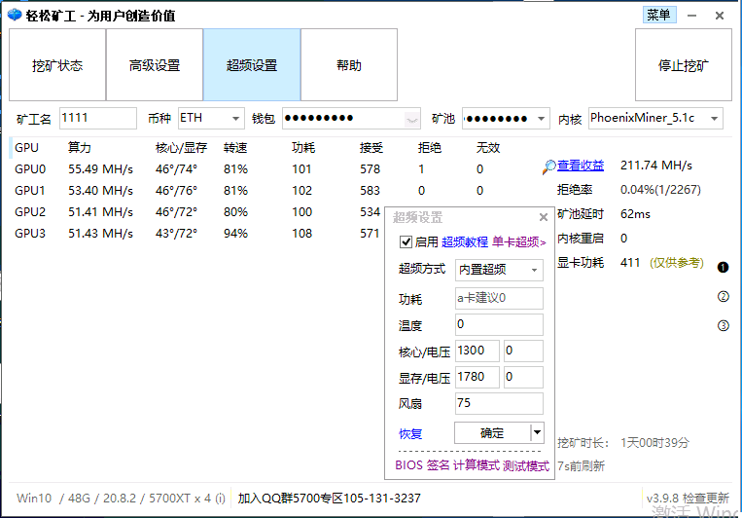Screen dimensions: 742x518
Task: Click the blue app logo in title bar
Action: click(x=15, y=16)
